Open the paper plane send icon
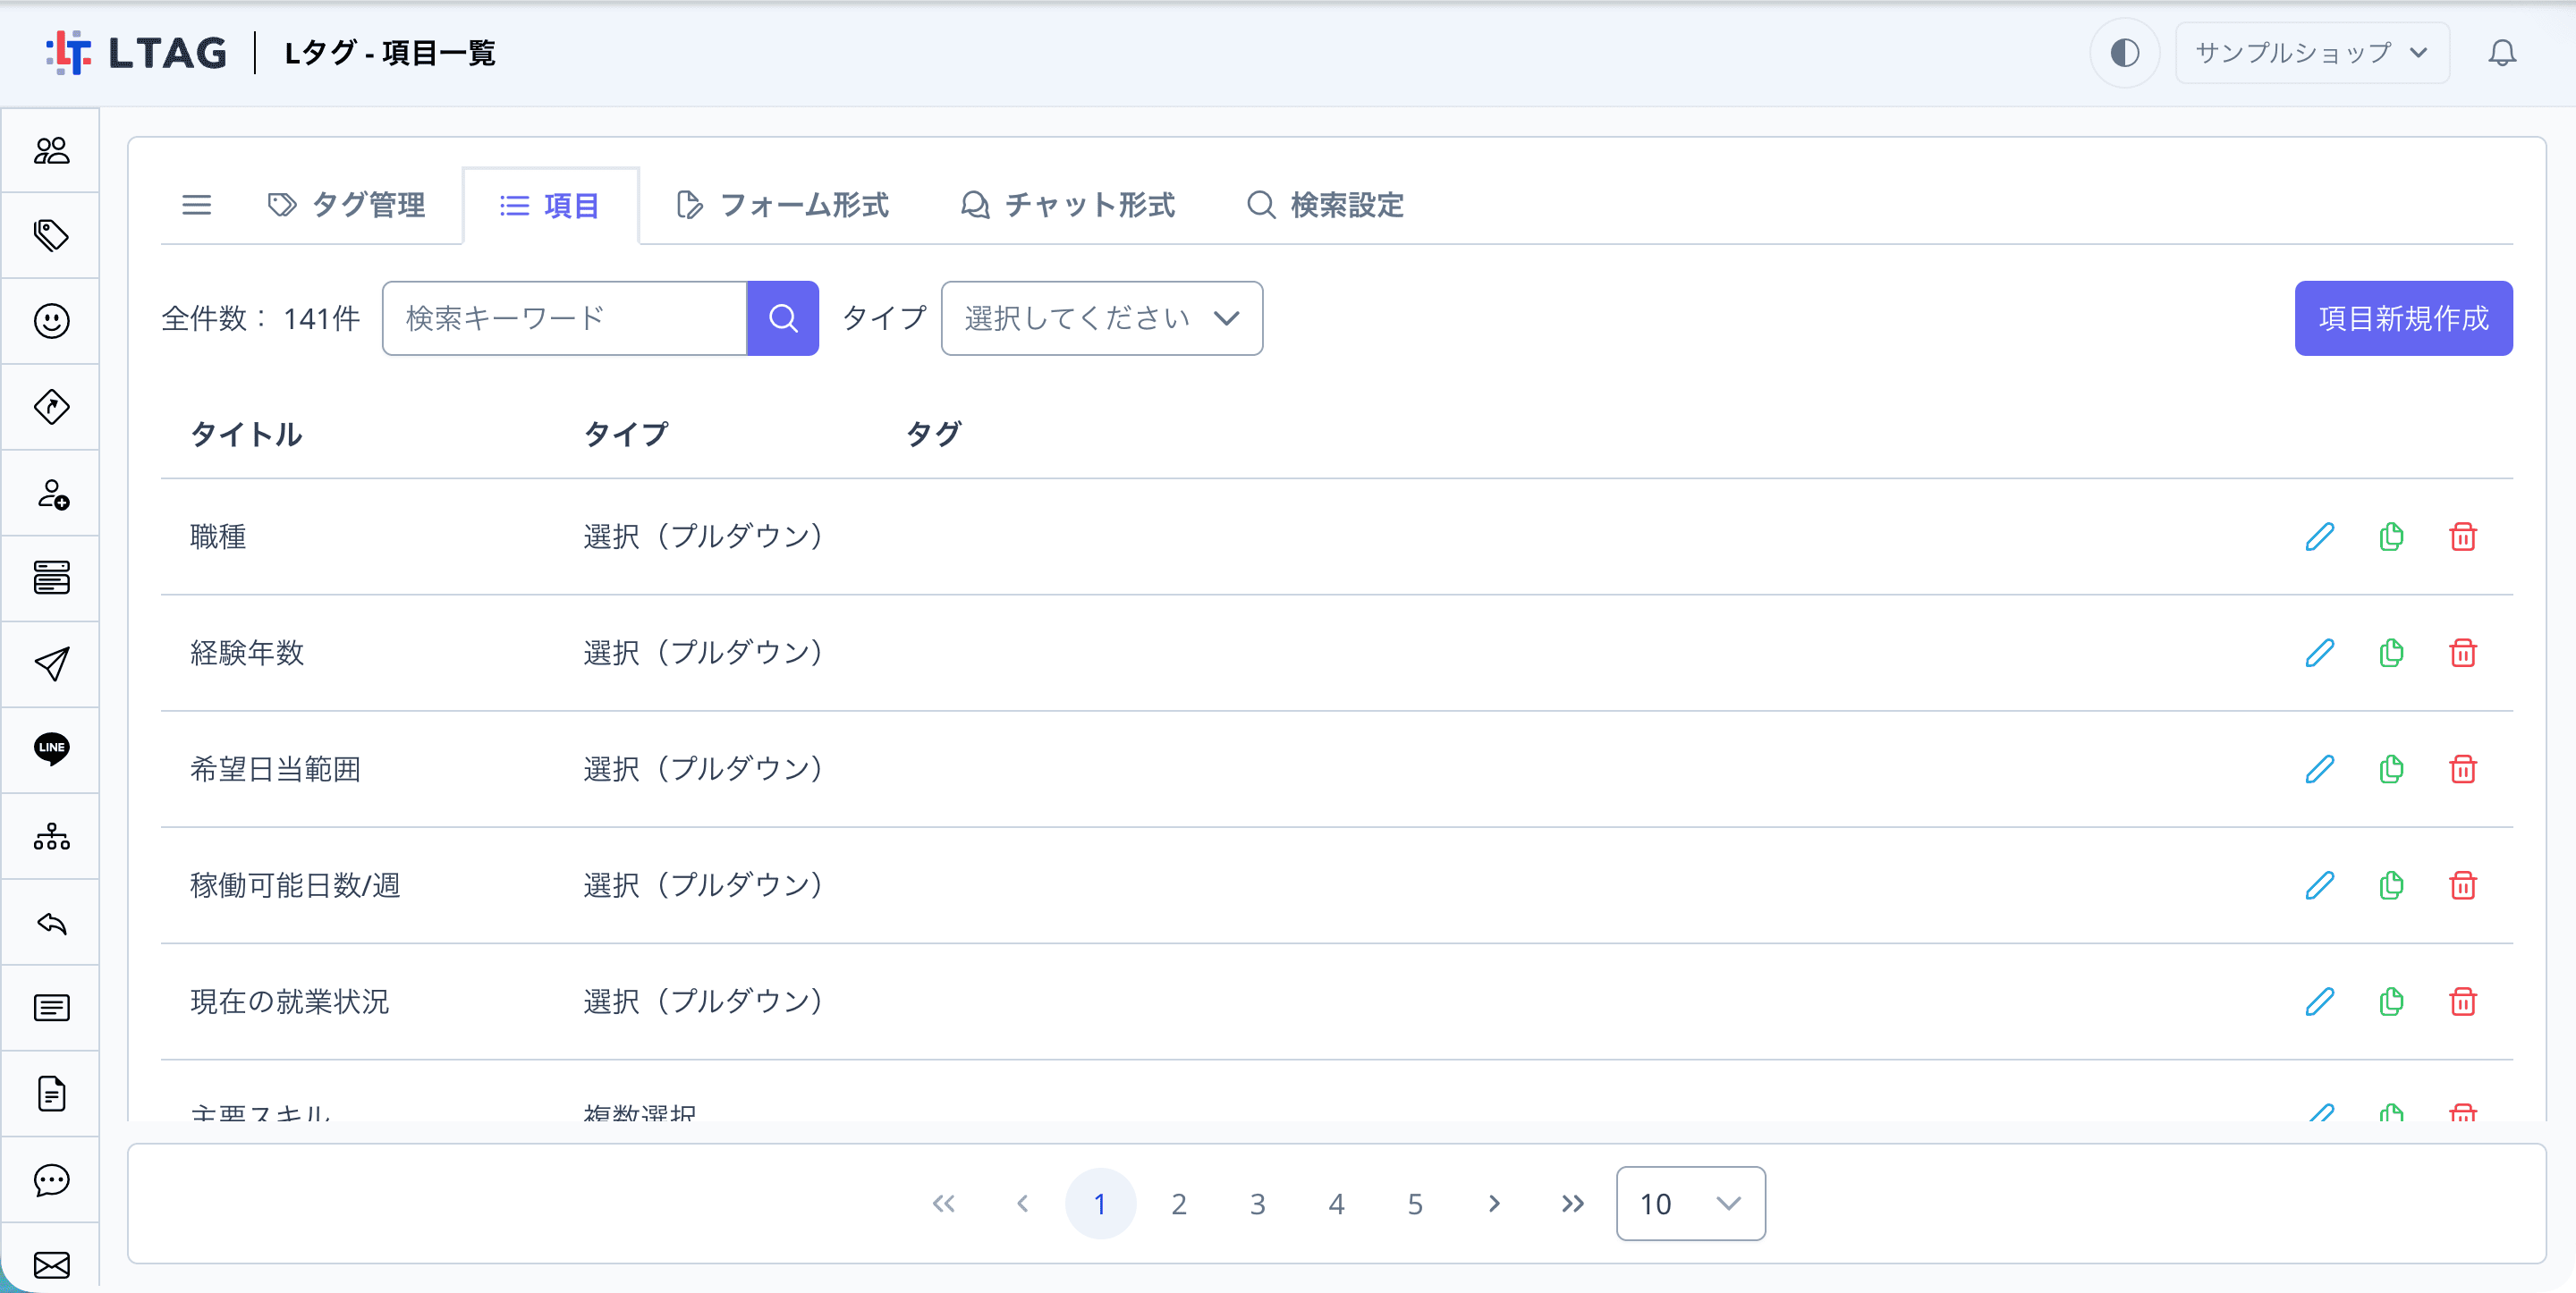Screen dimensions: 2576x1293 click(51, 664)
